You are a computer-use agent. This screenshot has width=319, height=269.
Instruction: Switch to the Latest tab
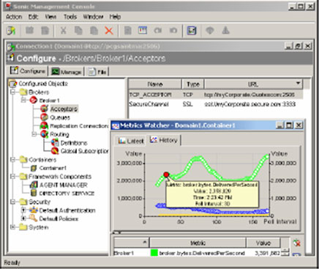click(130, 141)
